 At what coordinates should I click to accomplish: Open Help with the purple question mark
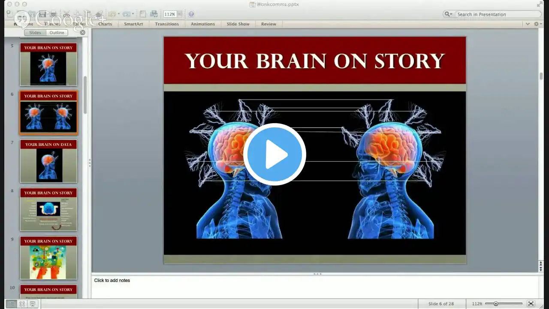point(191,14)
